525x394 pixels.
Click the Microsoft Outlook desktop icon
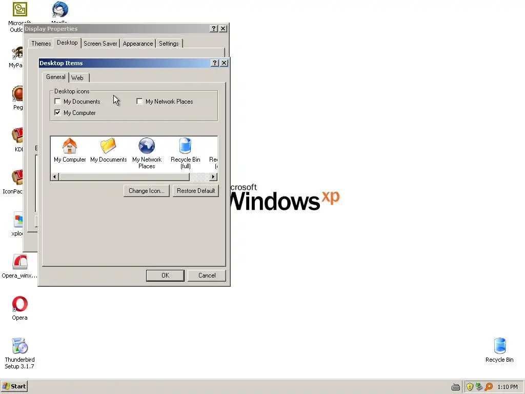coord(20,9)
